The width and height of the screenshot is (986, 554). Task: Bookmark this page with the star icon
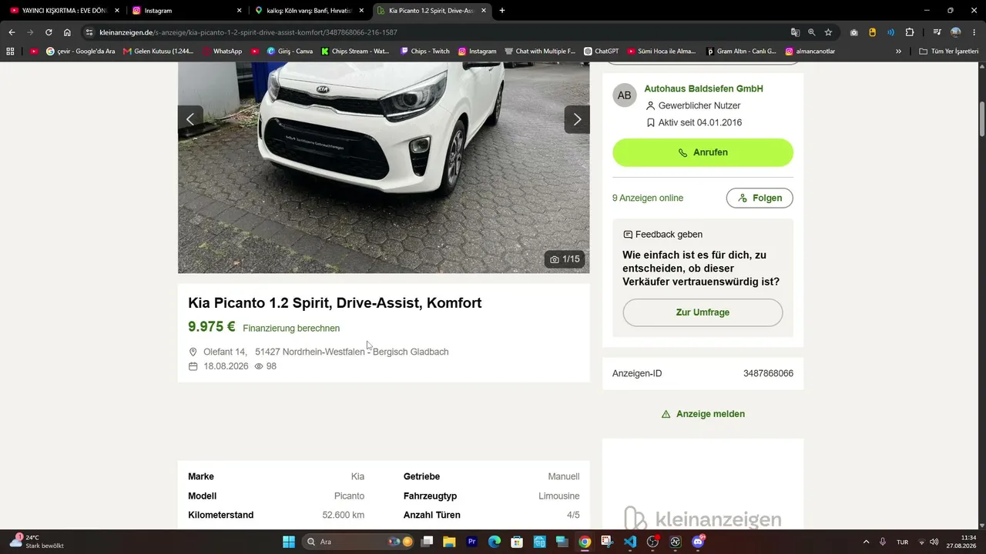[x=828, y=32]
